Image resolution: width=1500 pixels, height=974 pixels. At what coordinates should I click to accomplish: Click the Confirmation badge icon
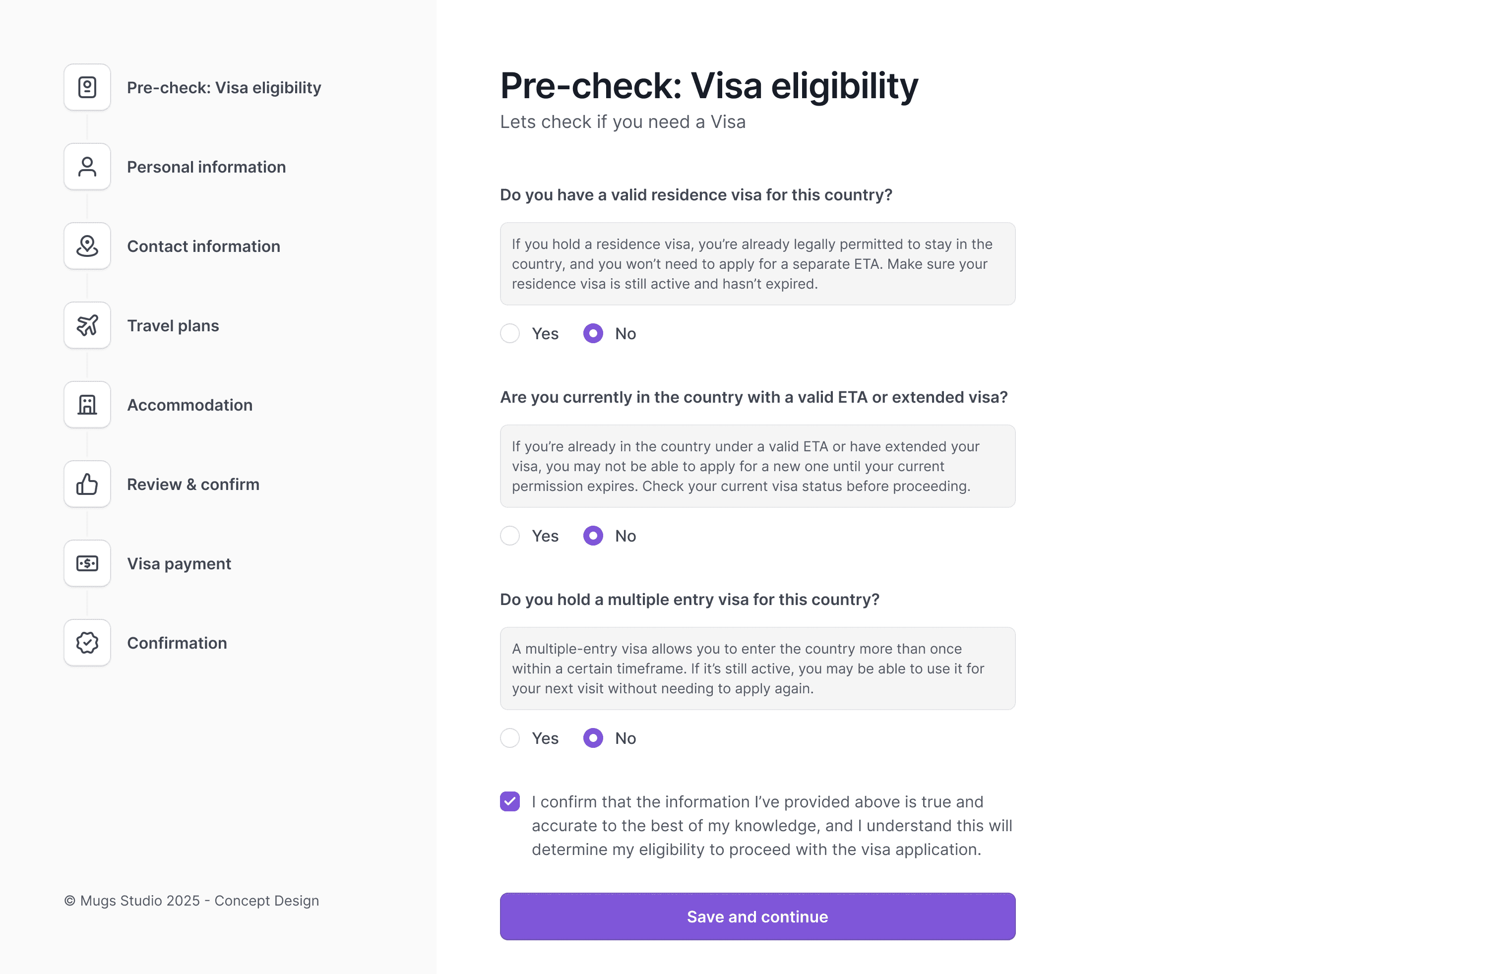86,643
